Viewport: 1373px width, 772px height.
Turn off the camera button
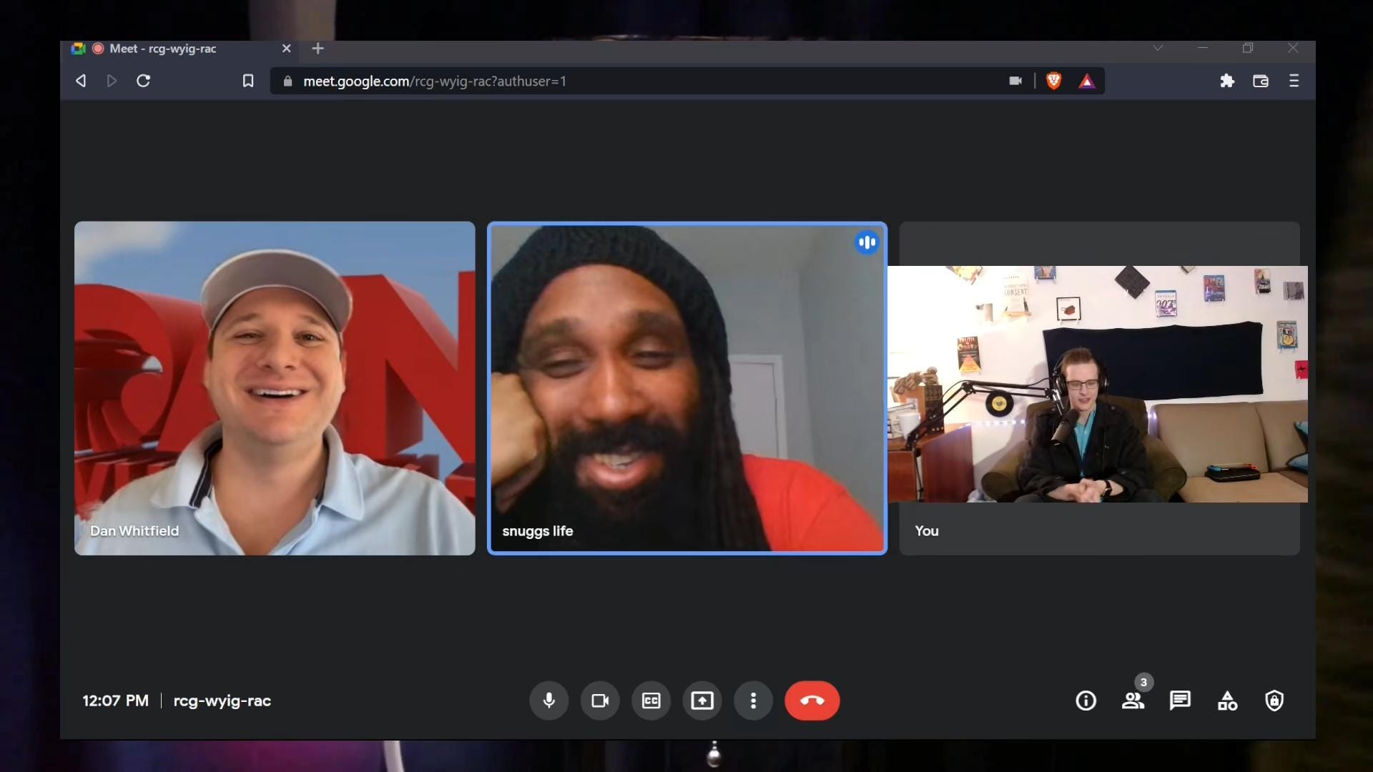tap(600, 701)
